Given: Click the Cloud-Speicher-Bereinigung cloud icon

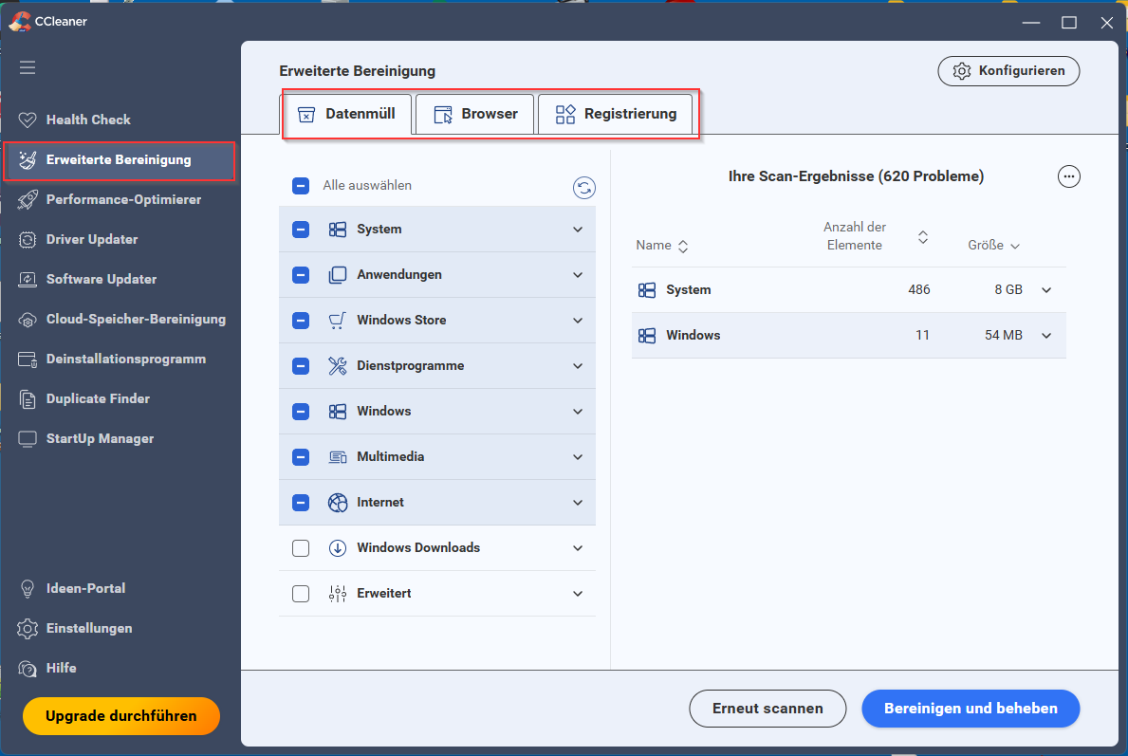Looking at the screenshot, I should coord(28,320).
